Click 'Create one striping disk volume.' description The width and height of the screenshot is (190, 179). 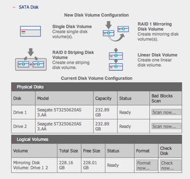(71, 65)
